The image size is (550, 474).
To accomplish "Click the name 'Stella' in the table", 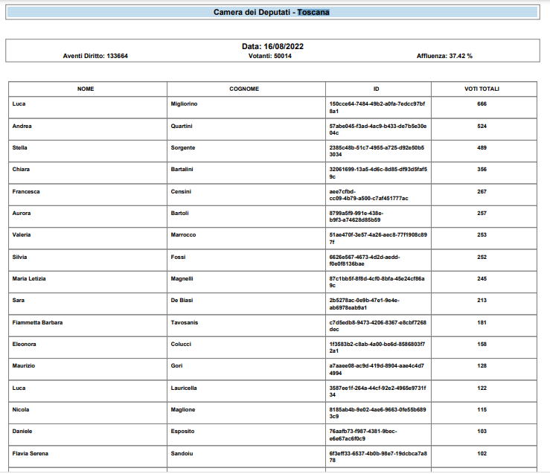I will tap(20, 148).
